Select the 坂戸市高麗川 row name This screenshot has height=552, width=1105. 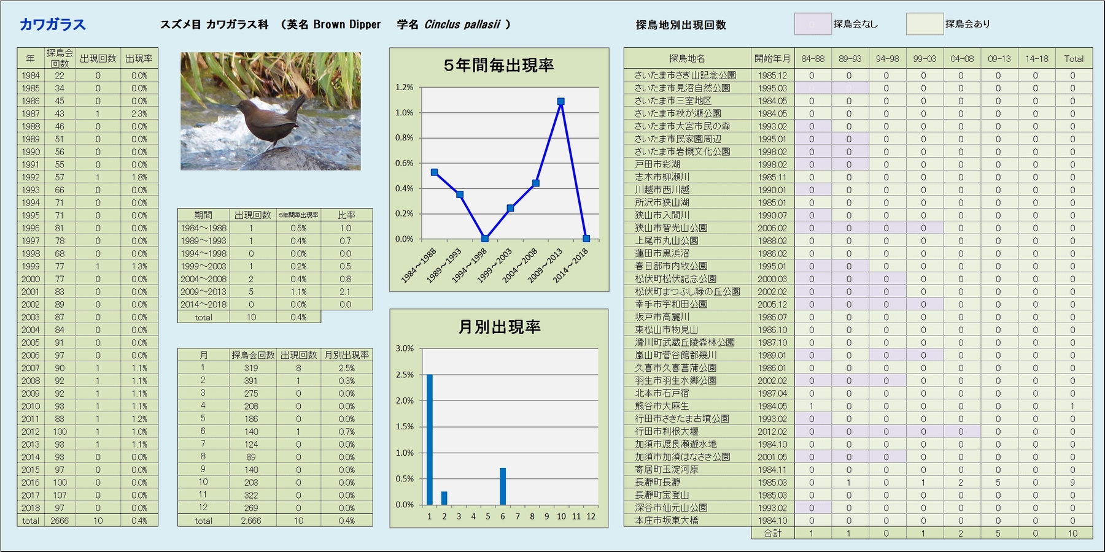click(662, 317)
